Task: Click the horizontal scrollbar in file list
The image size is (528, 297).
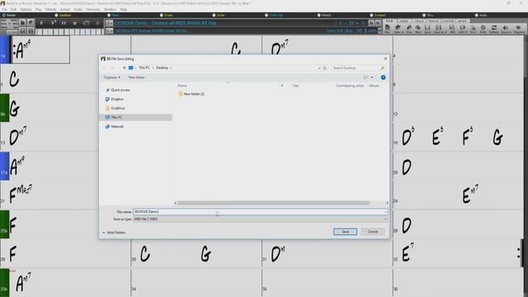Action: tap(273, 203)
